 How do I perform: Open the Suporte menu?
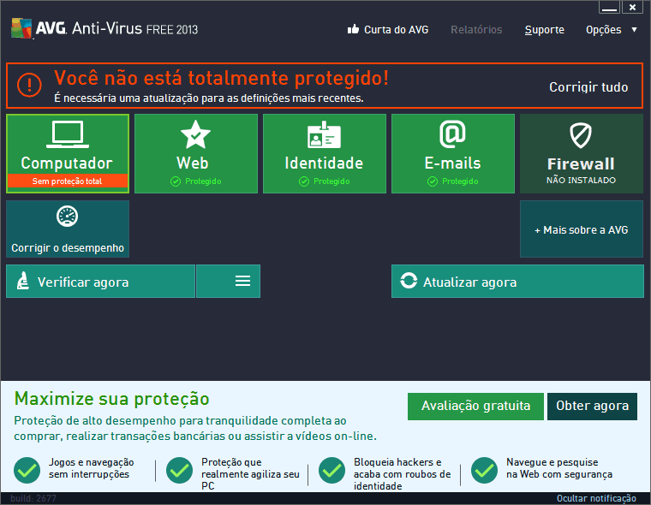tap(544, 30)
